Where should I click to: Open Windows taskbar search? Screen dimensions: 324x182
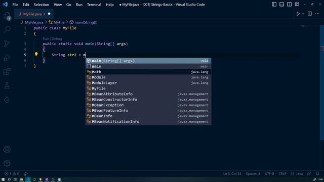coord(9,179)
